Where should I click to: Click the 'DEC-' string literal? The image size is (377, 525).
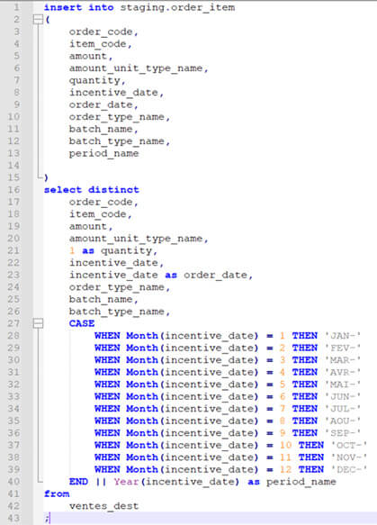[349, 469]
